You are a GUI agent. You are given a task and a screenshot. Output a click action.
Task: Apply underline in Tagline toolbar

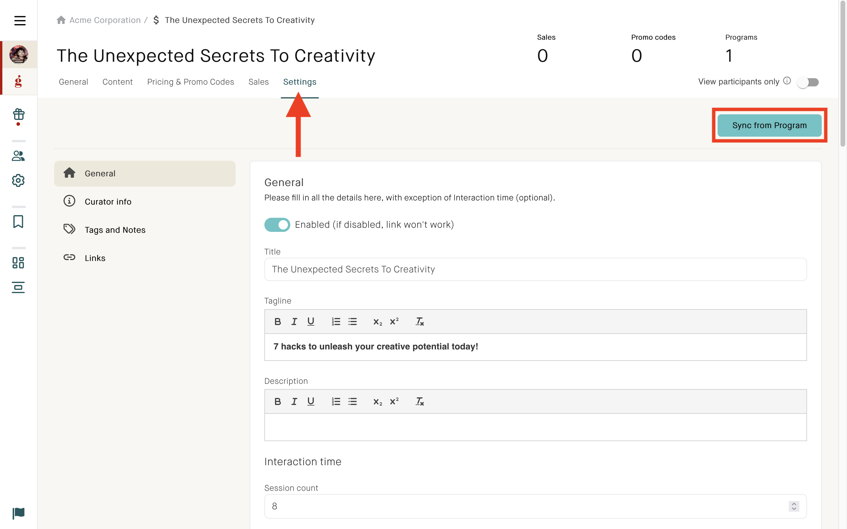coord(311,322)
